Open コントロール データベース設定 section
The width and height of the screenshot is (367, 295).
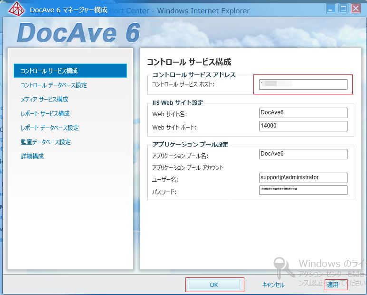[54, 85]
